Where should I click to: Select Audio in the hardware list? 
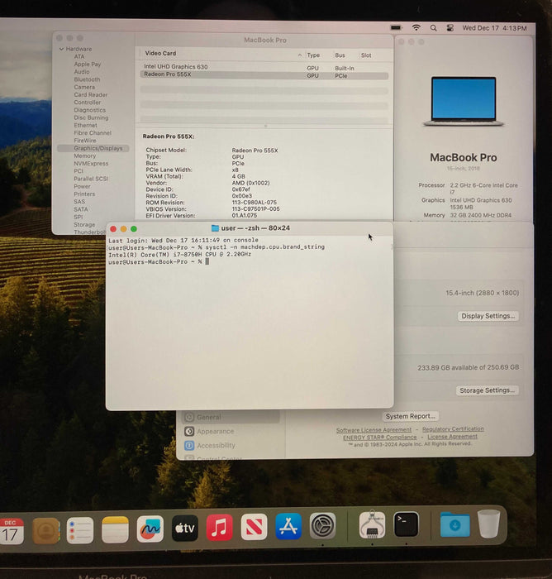(x=82, y=72)
